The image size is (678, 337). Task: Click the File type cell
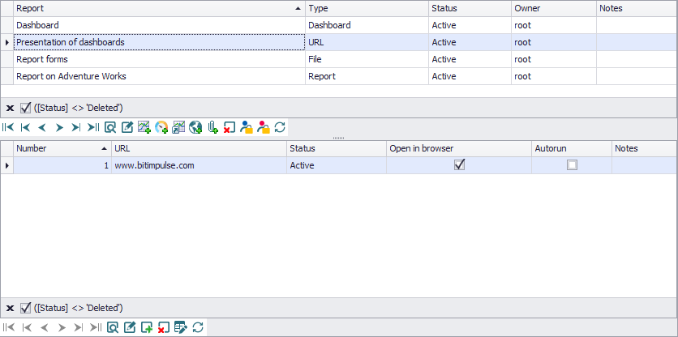[x=367, y=59]
